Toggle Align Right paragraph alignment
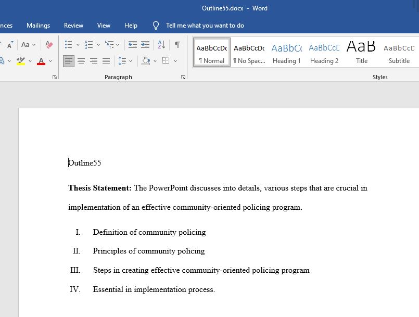The height and width of the screenshot is (317, 419). (x=94, y=61)
